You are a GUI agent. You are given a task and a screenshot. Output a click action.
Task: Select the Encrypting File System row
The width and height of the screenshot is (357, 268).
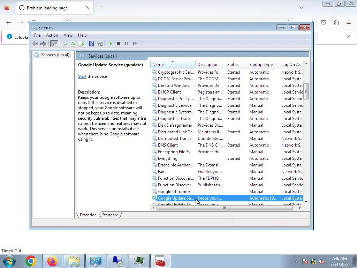coord(227,151)
